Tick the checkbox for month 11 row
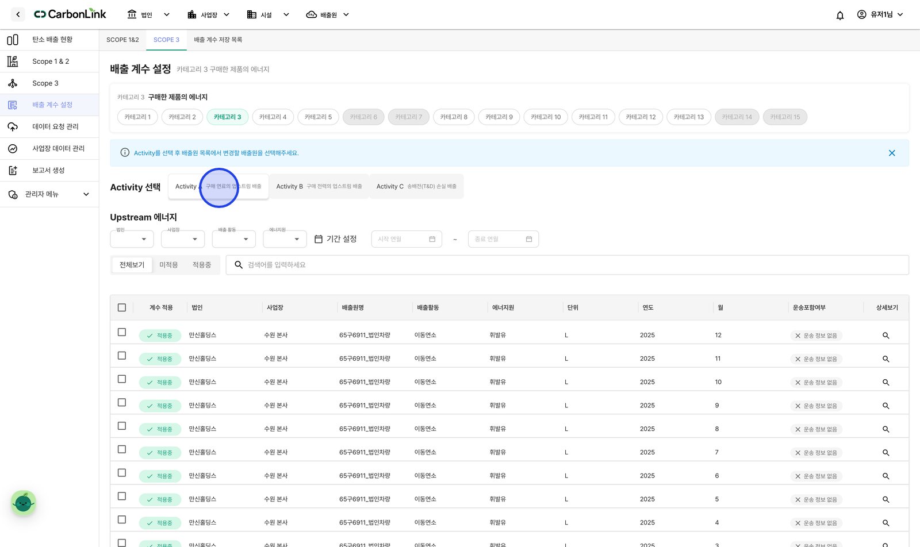Screen dimensions: 920x547 [x=122, y=356]
